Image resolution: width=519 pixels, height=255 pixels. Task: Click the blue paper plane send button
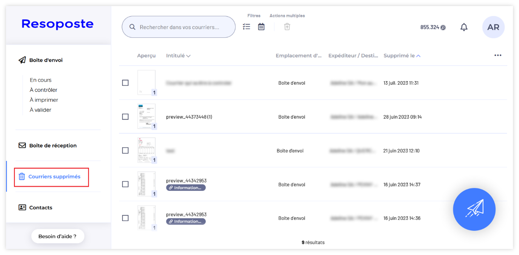click(474, 209)
